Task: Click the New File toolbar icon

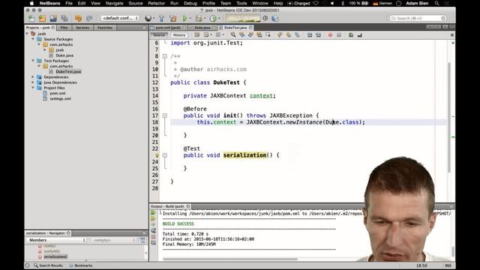Action: point(31,18)
